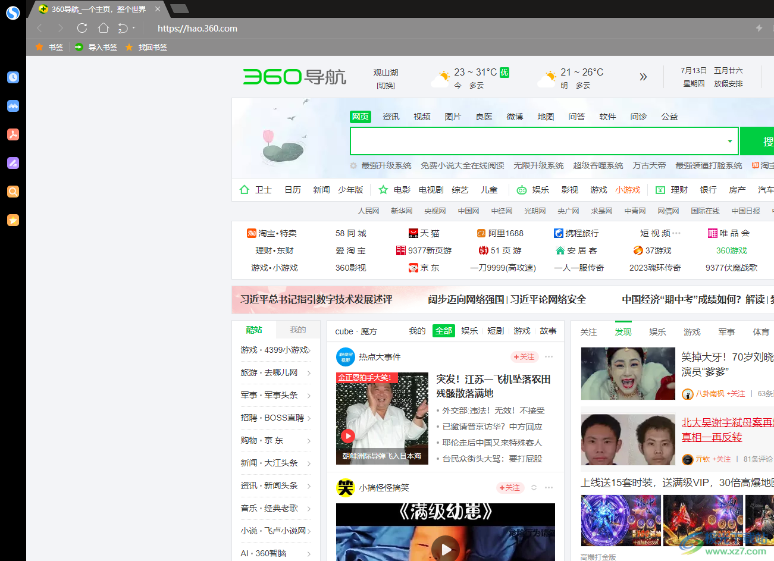
Task: Click the browser logo icon in the sidebar
Action: point(12,12)
